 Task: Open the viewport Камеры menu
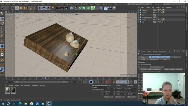14,12
